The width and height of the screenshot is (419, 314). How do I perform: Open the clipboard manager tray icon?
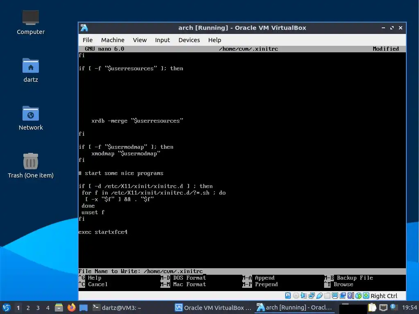point(372,307)
